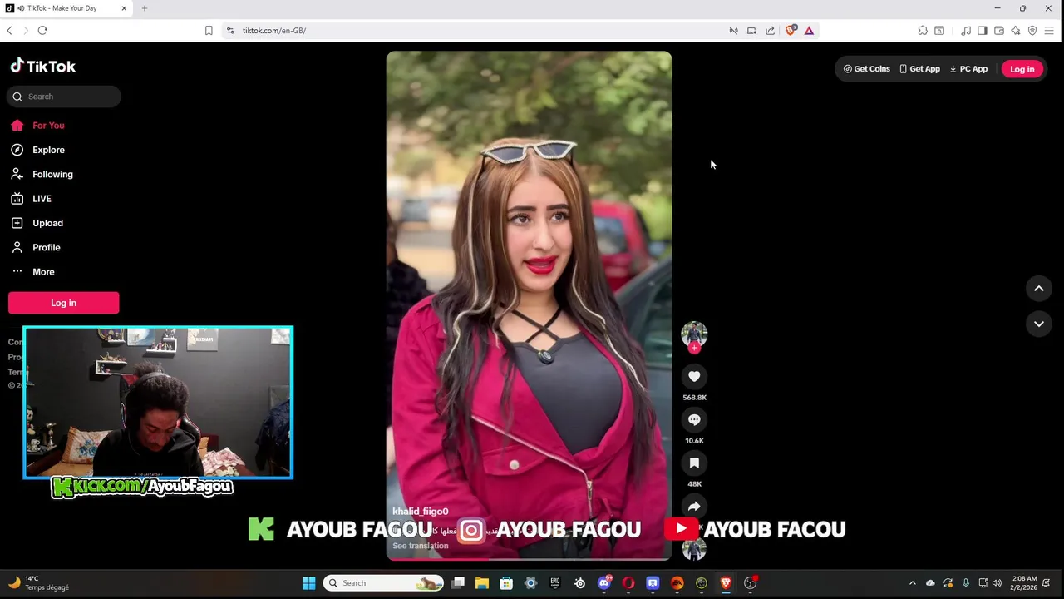This screenshot has width=1064, height=599.
Task: Like the video with heart icon
Action: (694, 376)
